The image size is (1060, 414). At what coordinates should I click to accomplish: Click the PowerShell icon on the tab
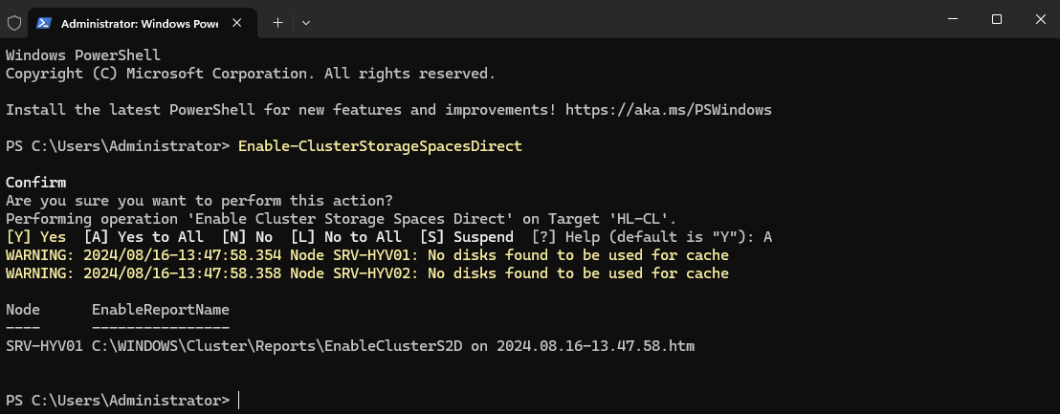44,22
